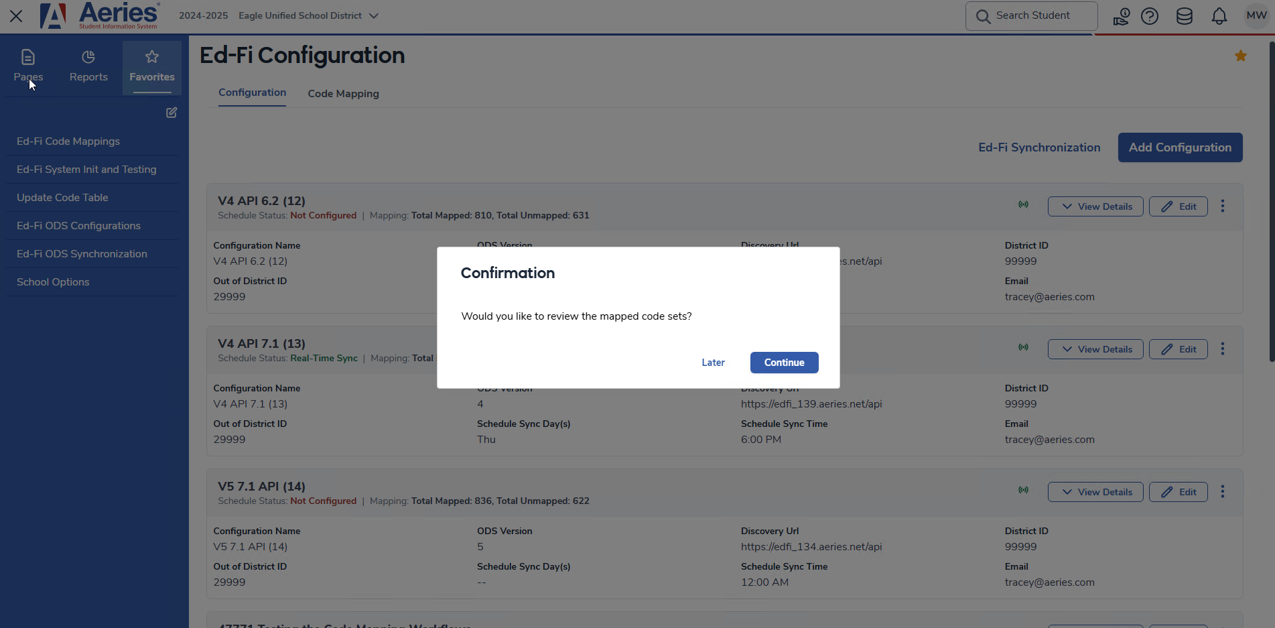The height and width of the screenshot is (628, 1275).
Task: Edit the V4 API 7.1 (13) configuration
Action: click(x=1179, y=349)
